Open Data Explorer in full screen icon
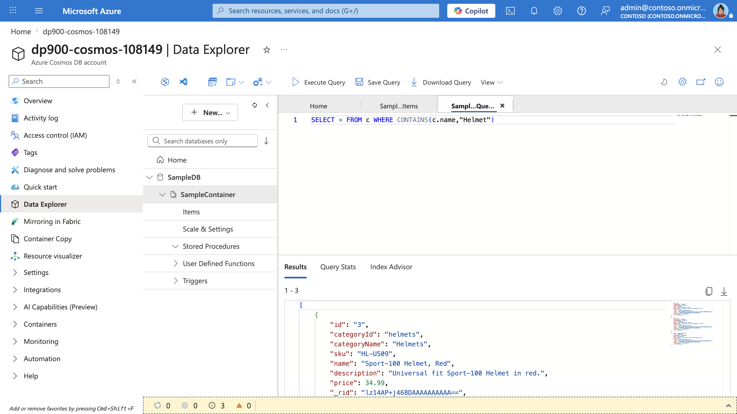737x414 pixels. pyautogui.click(x=701, y=82)
